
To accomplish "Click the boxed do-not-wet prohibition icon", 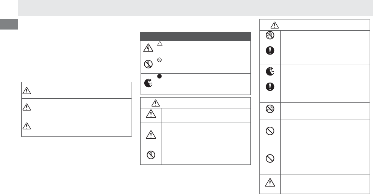I will pyautogui.click(x=270, y=108).
